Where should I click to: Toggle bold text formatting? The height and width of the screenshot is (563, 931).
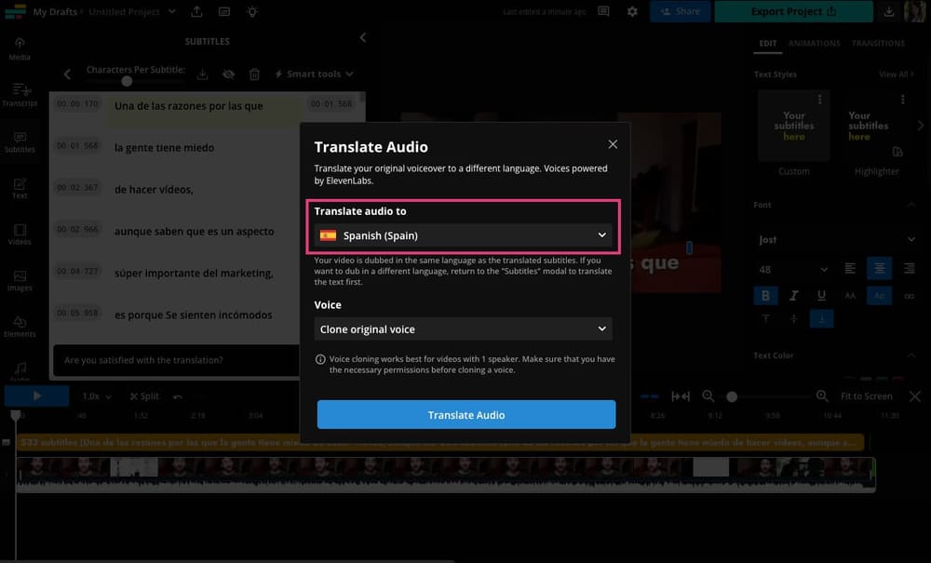[x=765, y=295]
